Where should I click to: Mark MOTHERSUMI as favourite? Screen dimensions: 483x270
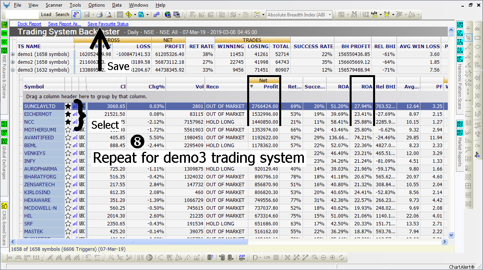coord(68,130)
